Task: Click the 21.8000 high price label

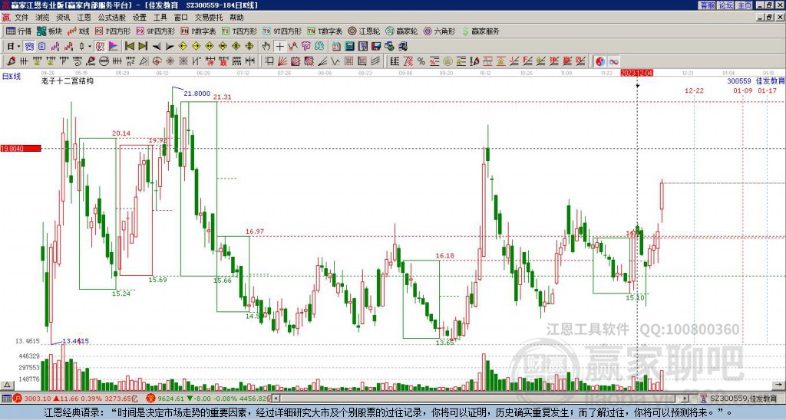Action: coord(196,93)
